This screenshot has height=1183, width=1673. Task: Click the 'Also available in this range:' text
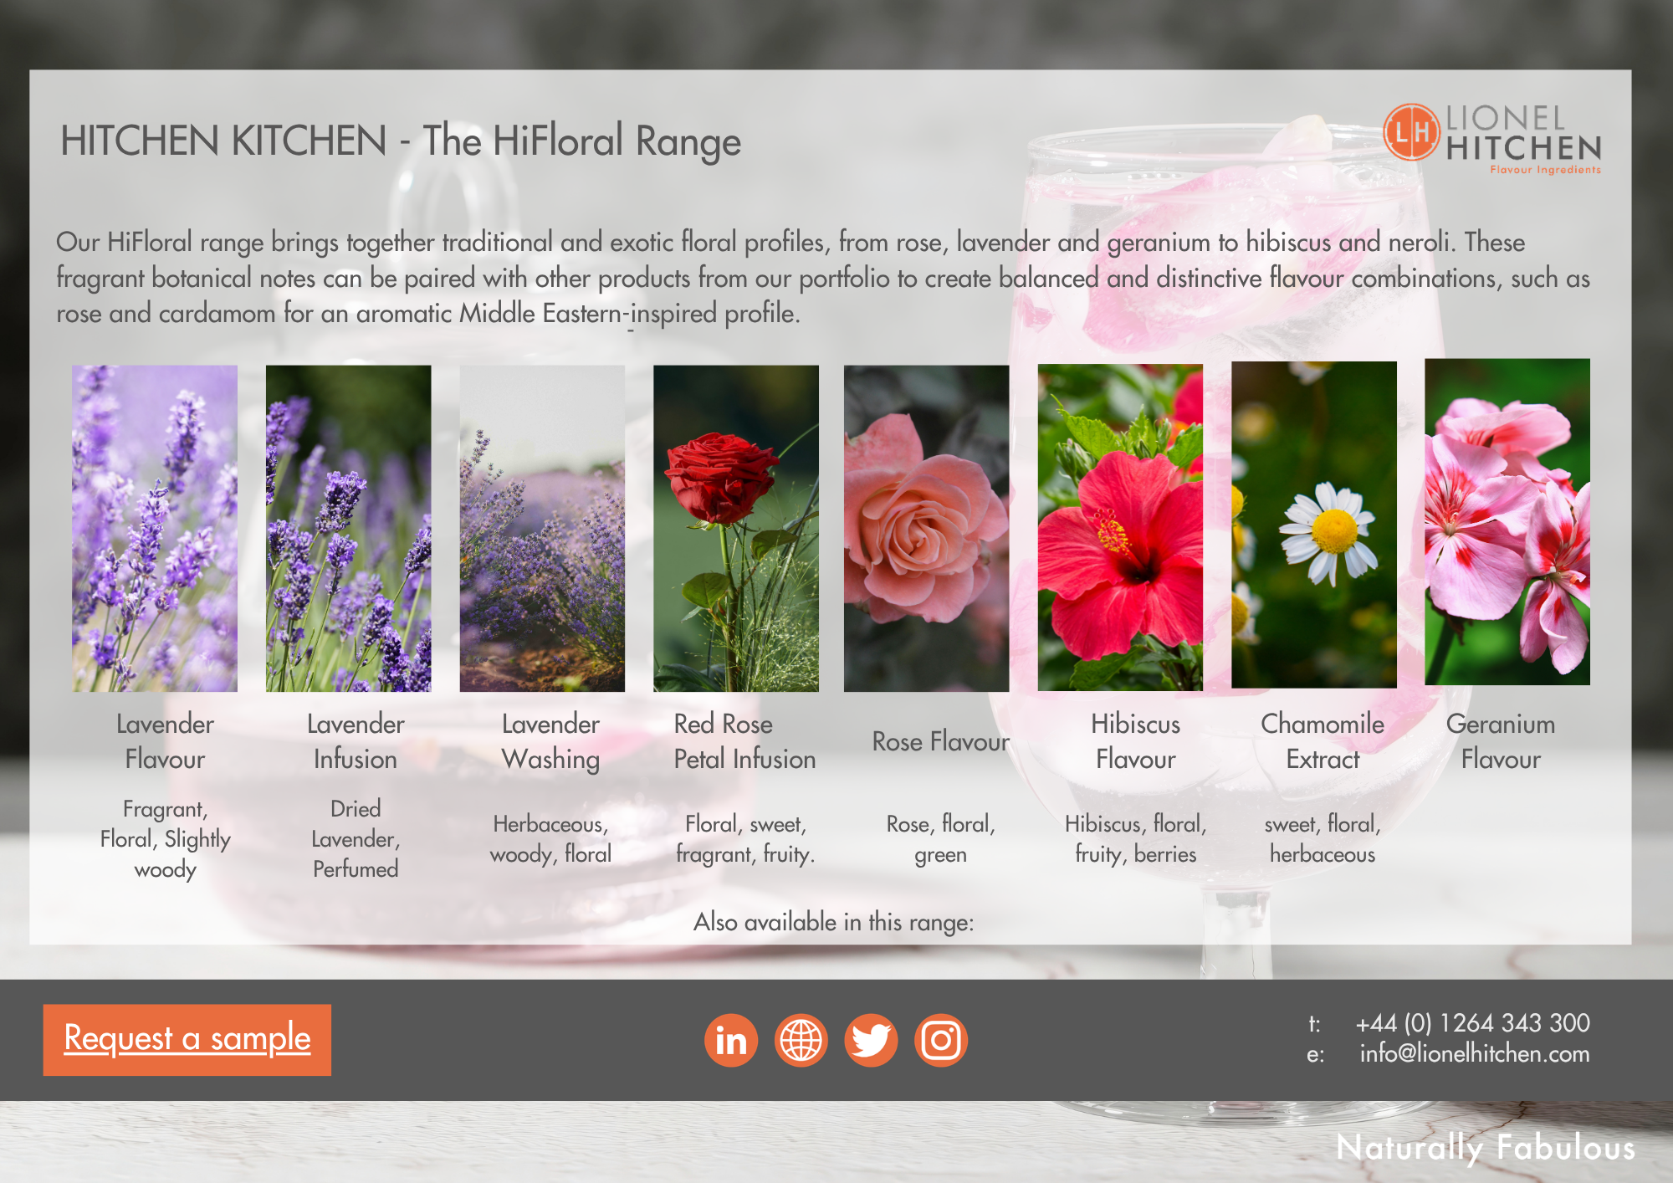[x=834, y=922]
